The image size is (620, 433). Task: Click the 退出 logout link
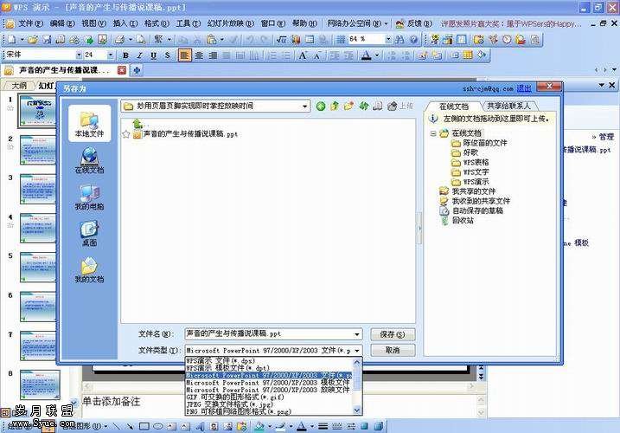tap(523, 88)
